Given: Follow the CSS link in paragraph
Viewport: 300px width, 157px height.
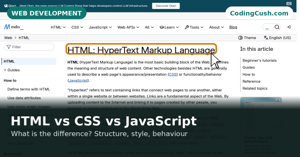Looking at the screenshot, I should coord(172,74).
